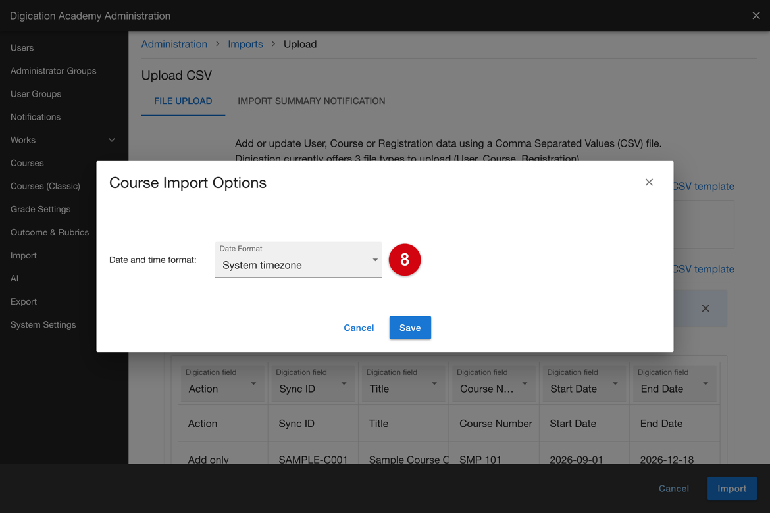Open Notifications in sidebar
The width and height of the screenshot is (770, 513).
click(x=36, y=117)
